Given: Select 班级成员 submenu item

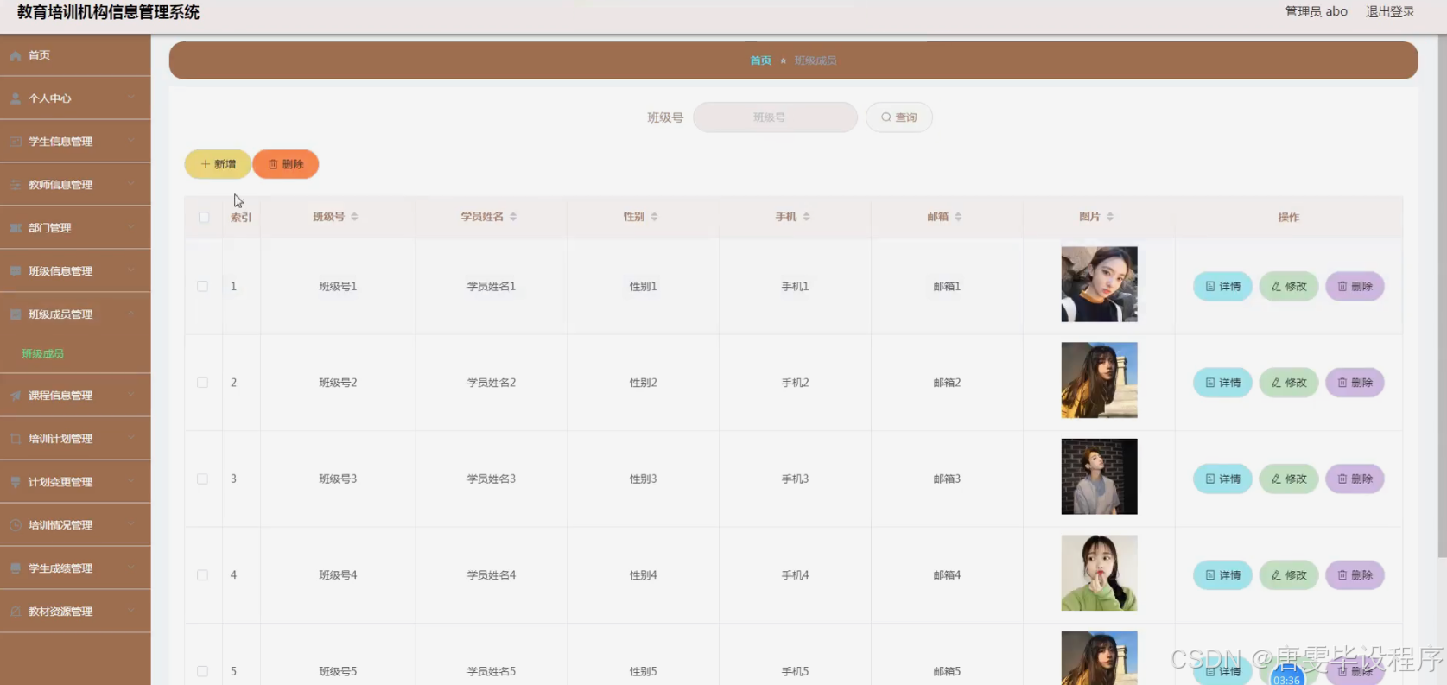Looking at the screenshot, I should click(x=43, y=354).
